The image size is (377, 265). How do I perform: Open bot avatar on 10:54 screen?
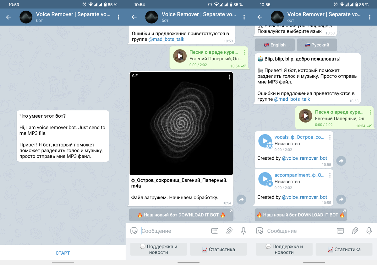coord(152,17)
